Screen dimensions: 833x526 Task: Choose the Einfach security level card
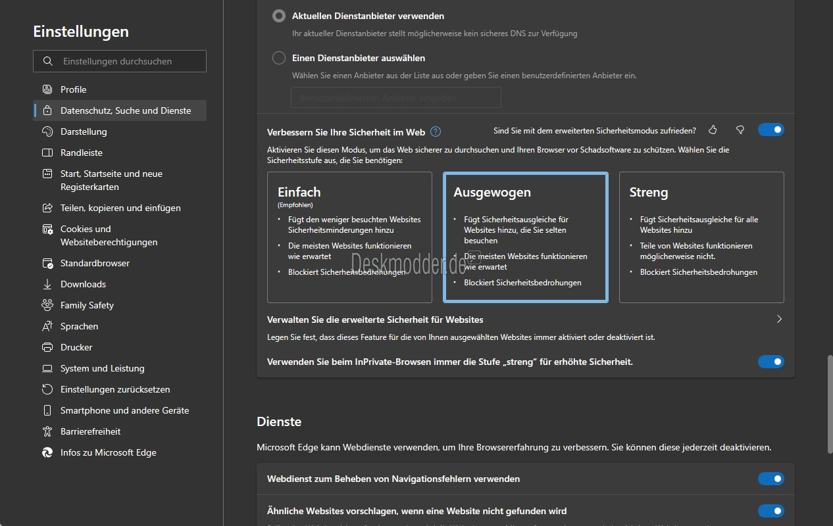(x=349, y=237)
